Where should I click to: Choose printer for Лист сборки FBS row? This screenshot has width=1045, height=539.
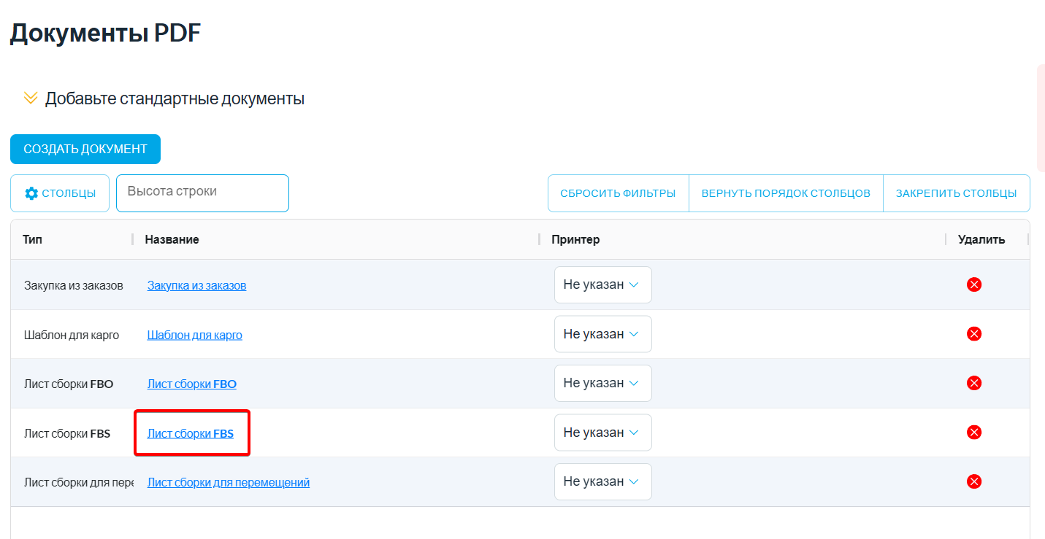[x=602, y=433]
